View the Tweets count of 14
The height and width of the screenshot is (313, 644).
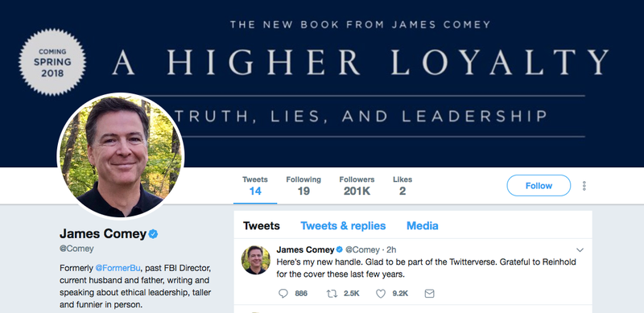click(x=255, y=186)
